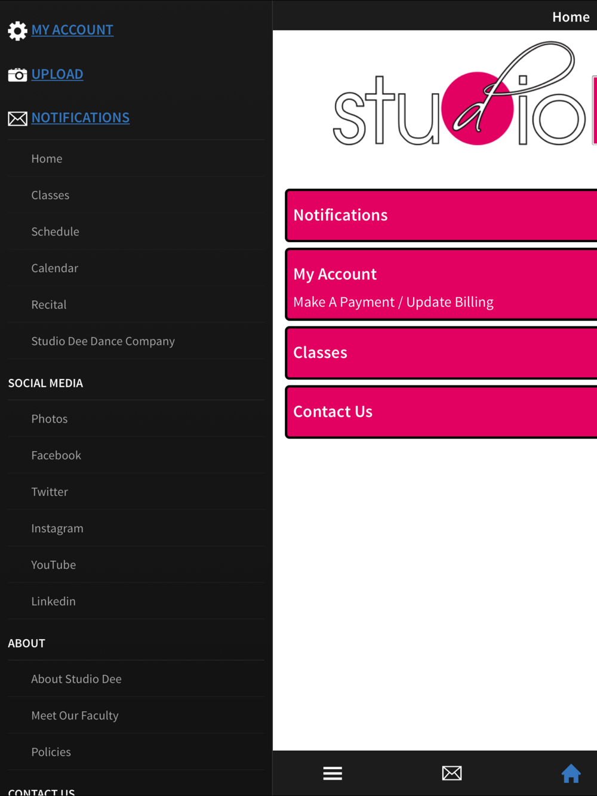Click the gear icon beside My Account

point(17,30)
